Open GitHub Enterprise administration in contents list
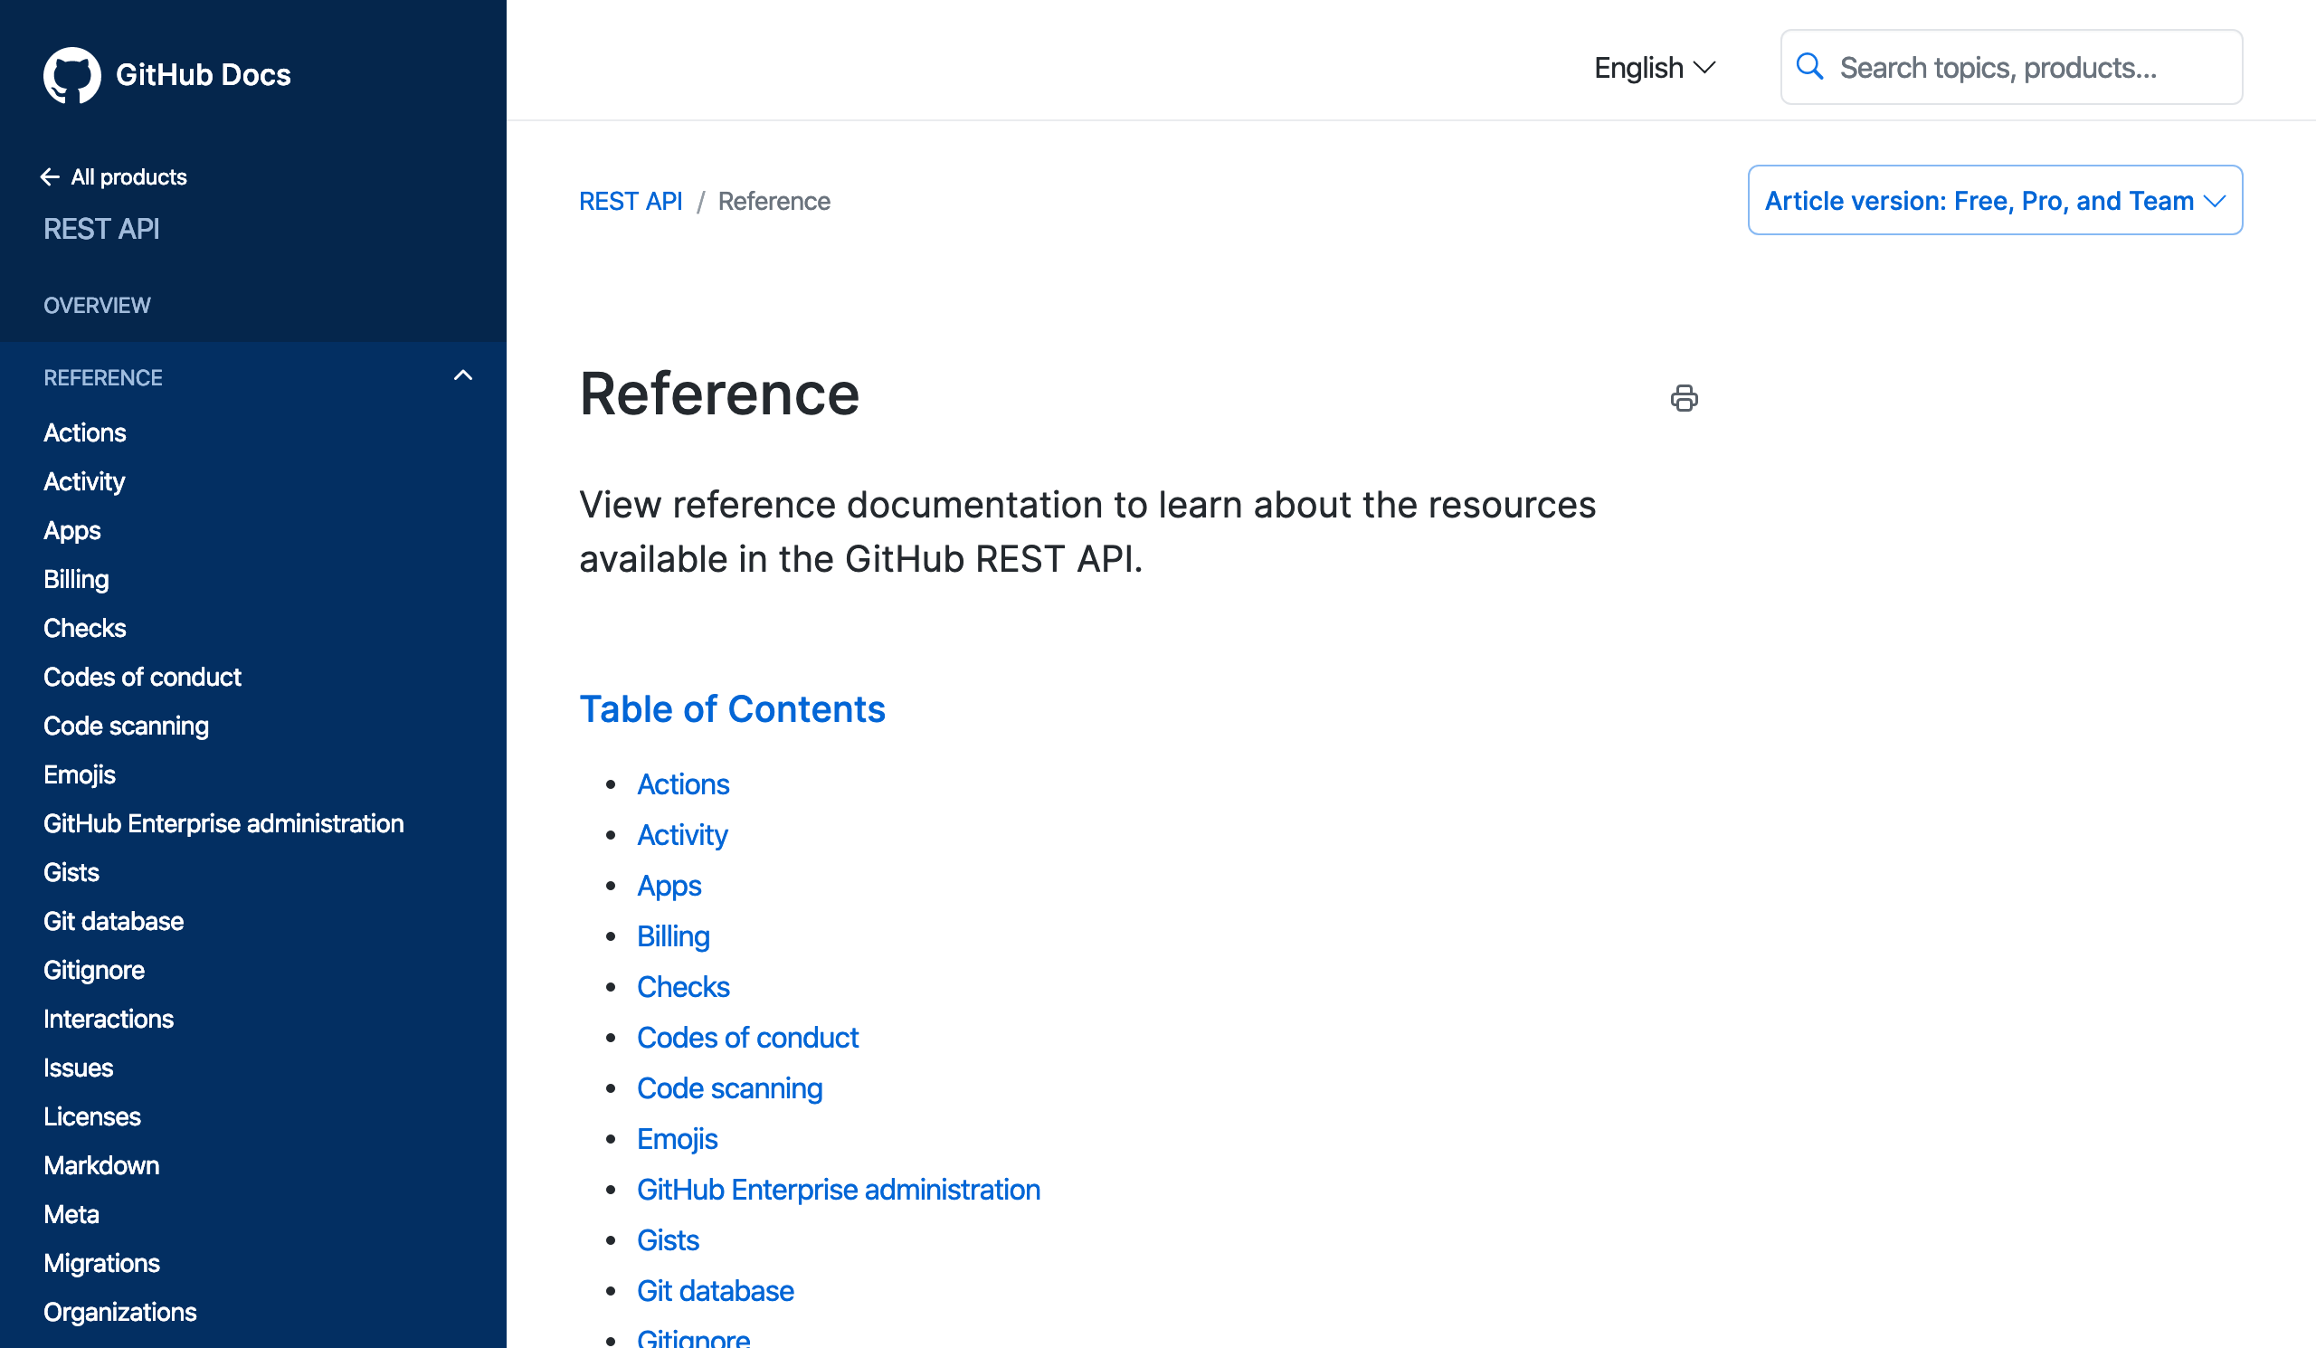Screen dimensions: 2316x1348 pyautogui.click(x=838, y=1189)
